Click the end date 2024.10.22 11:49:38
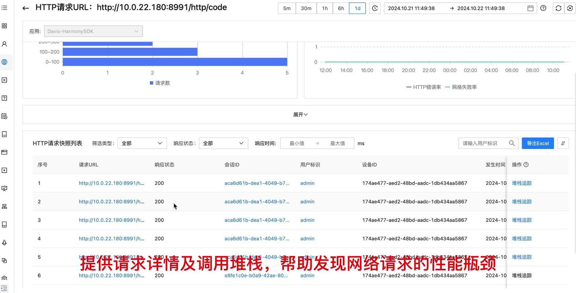Screen dimensions: 576x293 (x=481, y=8)
